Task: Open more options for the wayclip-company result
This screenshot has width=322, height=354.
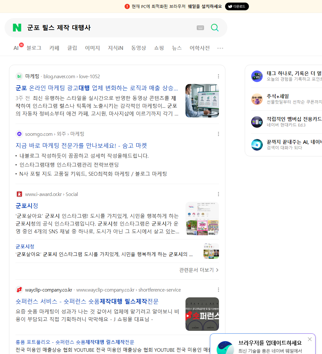Action: click(218, 290)
